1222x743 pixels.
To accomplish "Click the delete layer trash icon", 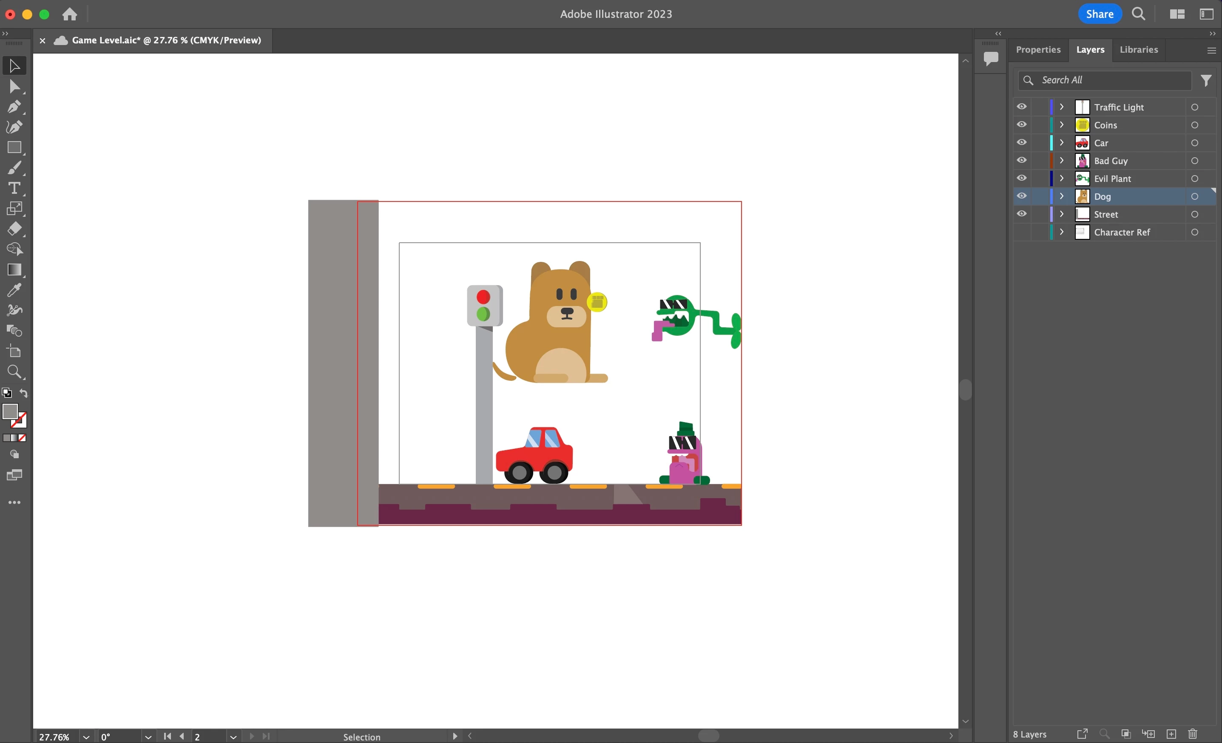I will (x=1193, y=734).
